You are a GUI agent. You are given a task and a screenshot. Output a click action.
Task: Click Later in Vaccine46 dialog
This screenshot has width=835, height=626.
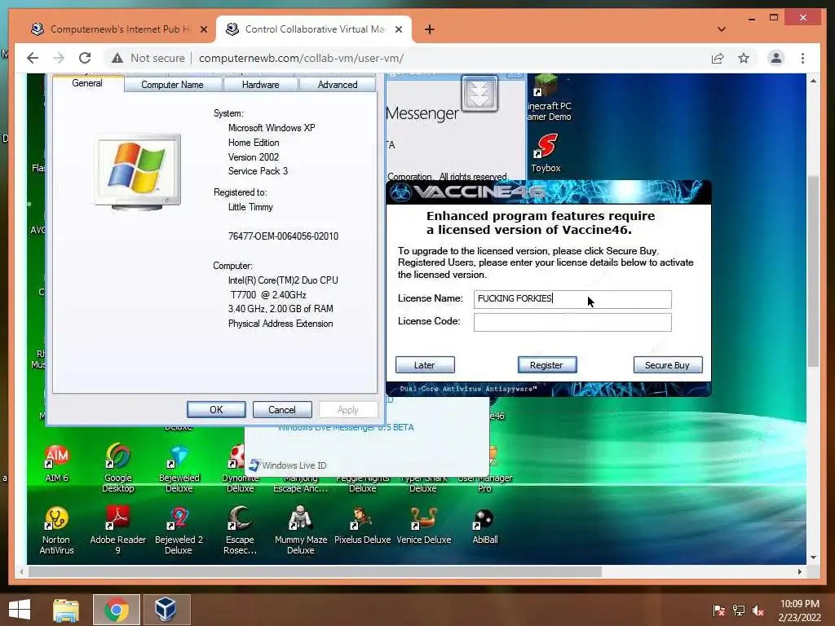(x=424, y=365)
